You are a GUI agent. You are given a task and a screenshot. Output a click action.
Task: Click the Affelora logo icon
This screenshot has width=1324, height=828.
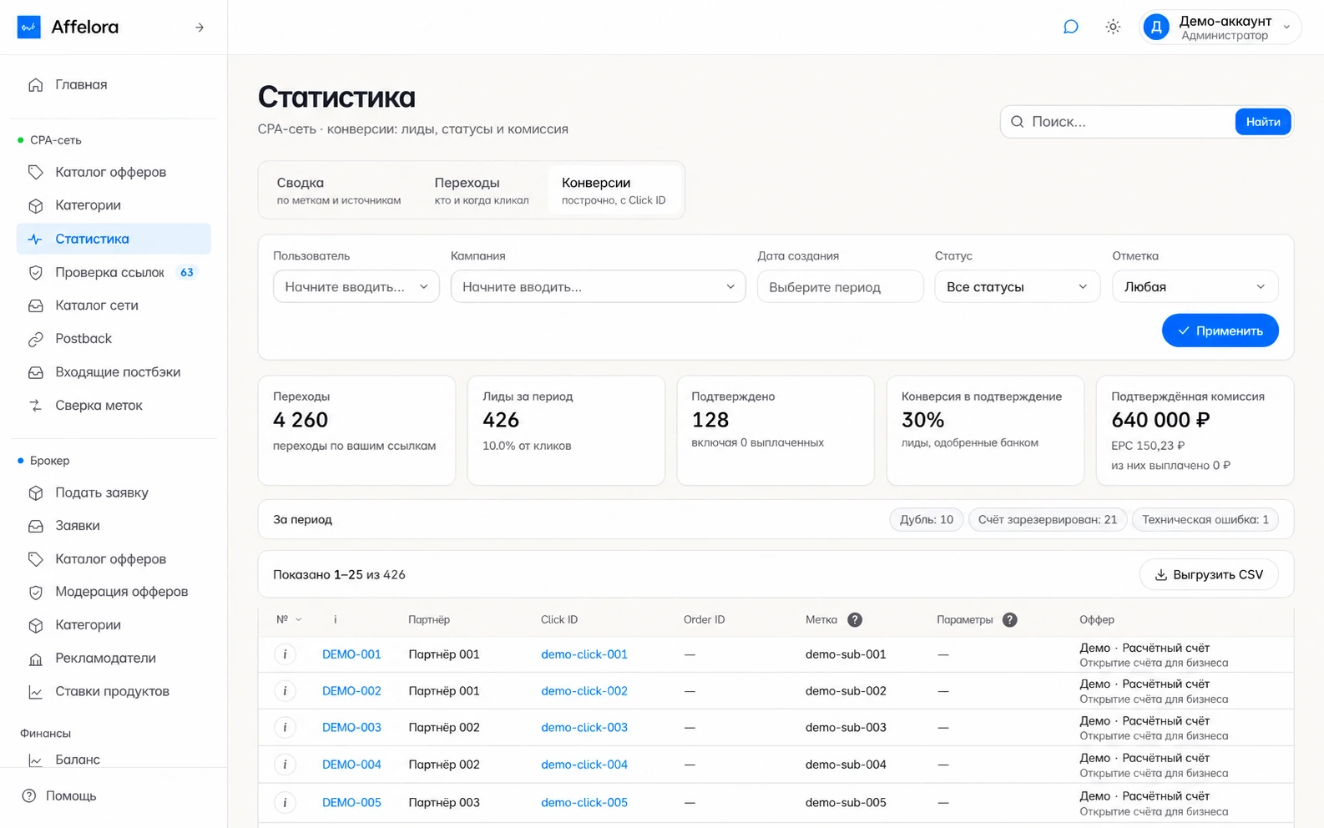tap(29, 27)
